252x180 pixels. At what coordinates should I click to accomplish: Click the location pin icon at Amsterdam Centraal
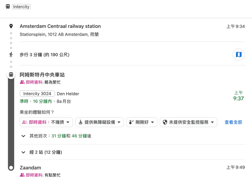[x=11, y=26]
